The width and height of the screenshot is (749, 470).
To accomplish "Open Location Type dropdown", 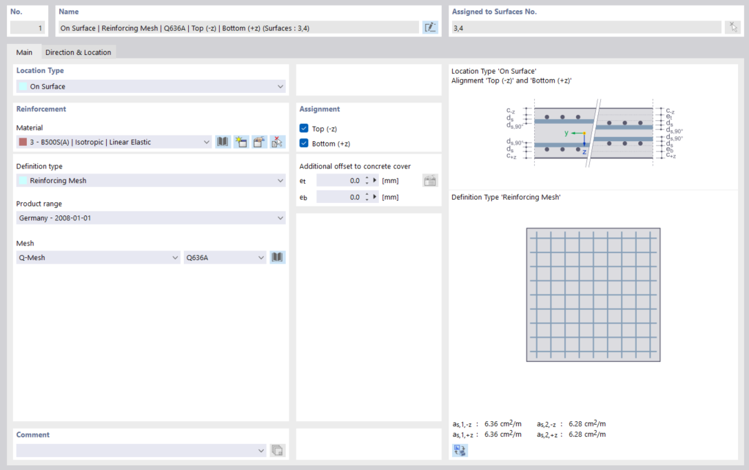I will click(x=151, y=87).
